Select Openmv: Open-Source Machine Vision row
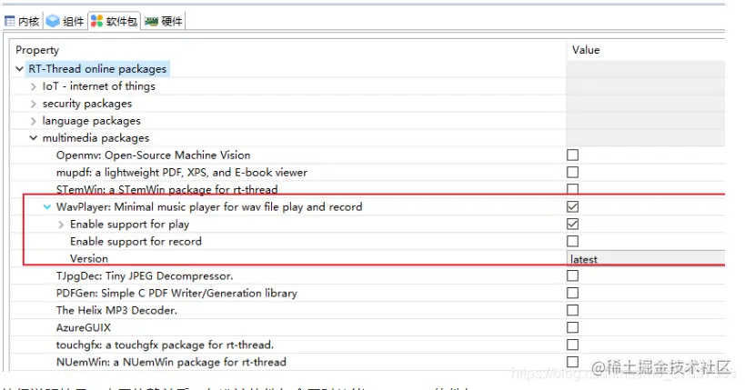 coord(153,155)
